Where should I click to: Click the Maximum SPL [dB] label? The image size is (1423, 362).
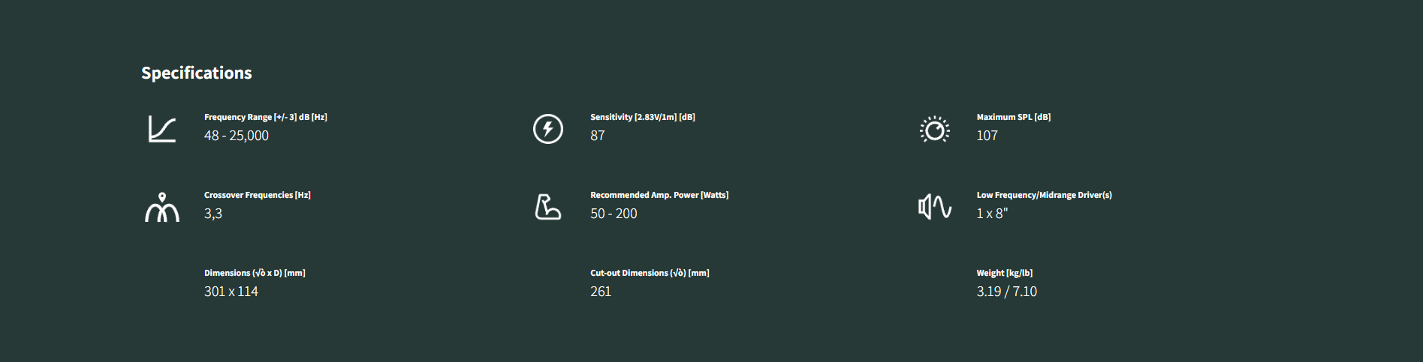point(1014,117)
